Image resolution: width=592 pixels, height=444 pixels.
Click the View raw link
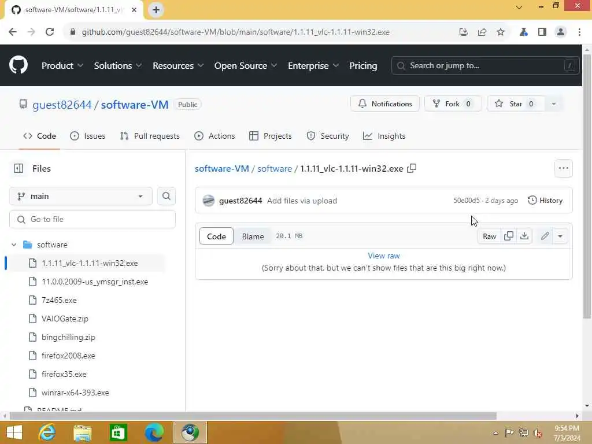384,256
